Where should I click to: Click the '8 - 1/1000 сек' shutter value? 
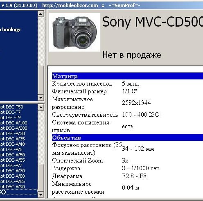click(141, 168)
